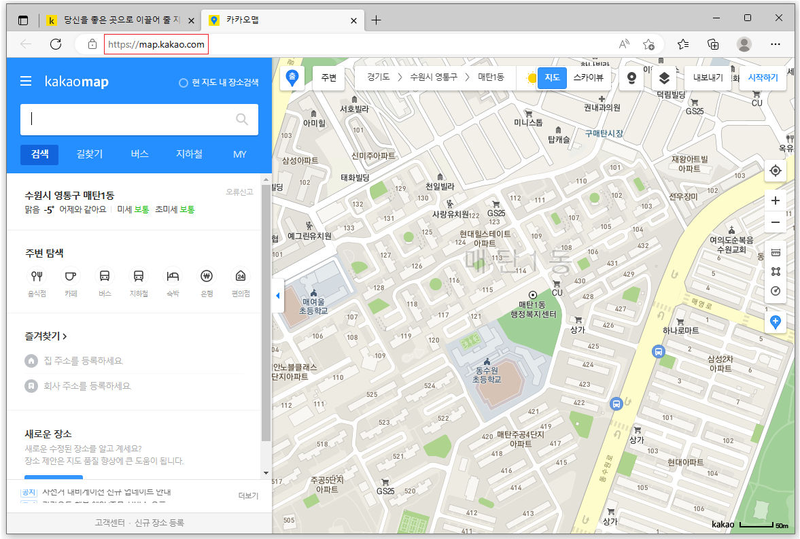Switch to the 카카오맵 browser tab
This screenshot has width=800, height=539.
click(283, 20)
